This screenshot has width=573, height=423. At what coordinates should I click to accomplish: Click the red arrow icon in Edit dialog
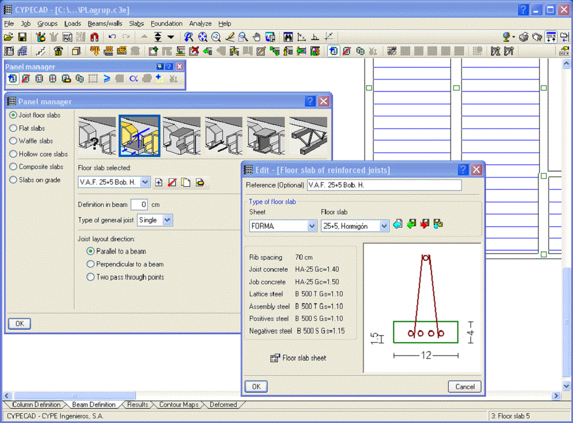pos(425,224)
